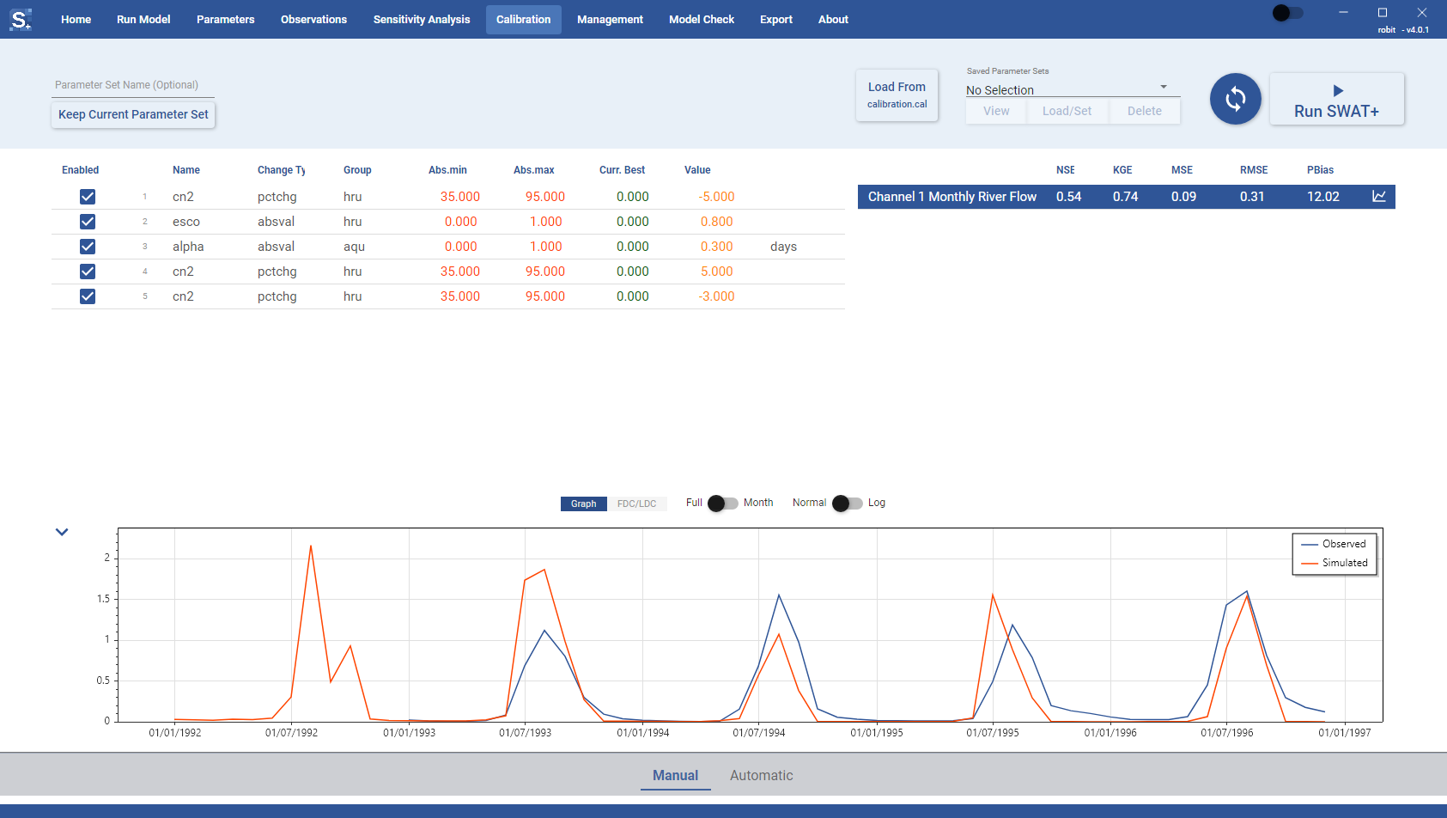This screenshot has width=1447, height=818.
Task: Select the Channel 1 Monthly River Flow row
Action: click(1126, 197)
